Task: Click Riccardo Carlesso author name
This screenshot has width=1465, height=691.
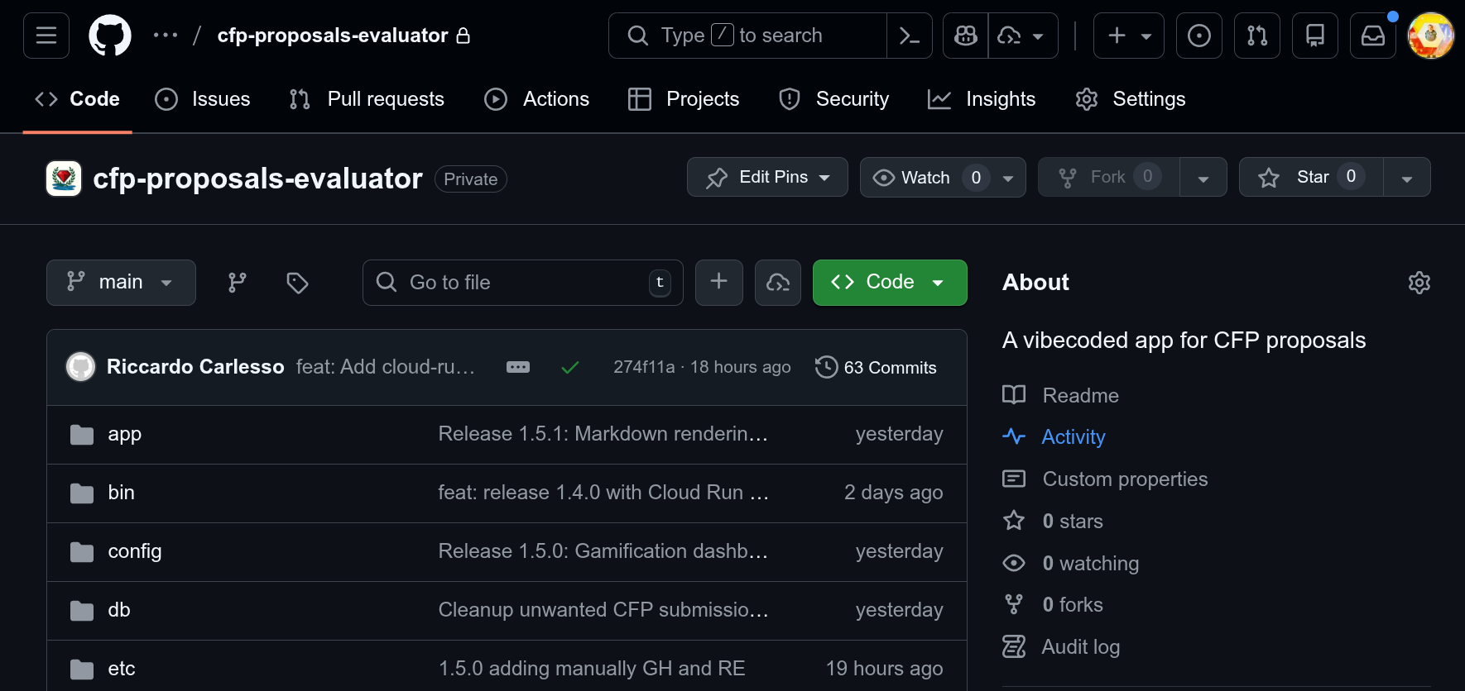Action: [195, 367]
